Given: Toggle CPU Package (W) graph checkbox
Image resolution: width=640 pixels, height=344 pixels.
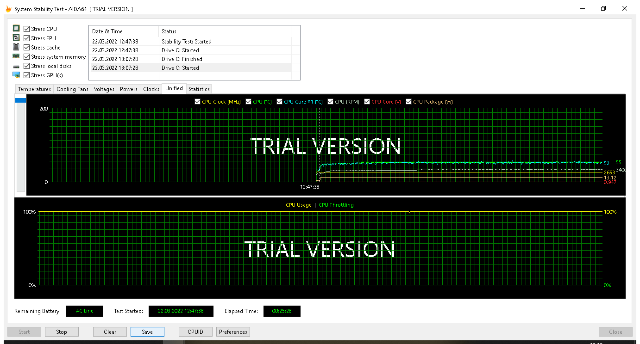Looking at the screenshot, I should pos(409,102).
